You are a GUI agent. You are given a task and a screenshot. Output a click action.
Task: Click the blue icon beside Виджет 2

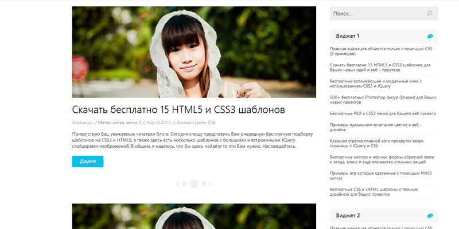(x=430, y=216)
